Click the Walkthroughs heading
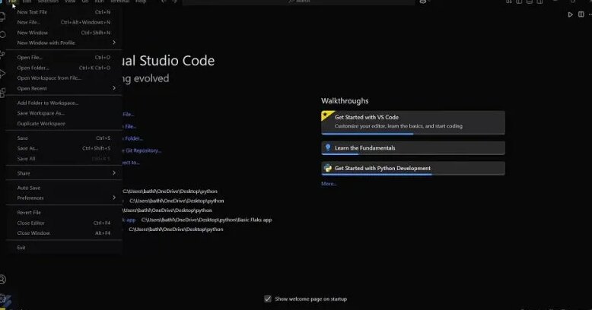Image resolution: width=592 pixels, height=310 pixels. pos(345,101)
